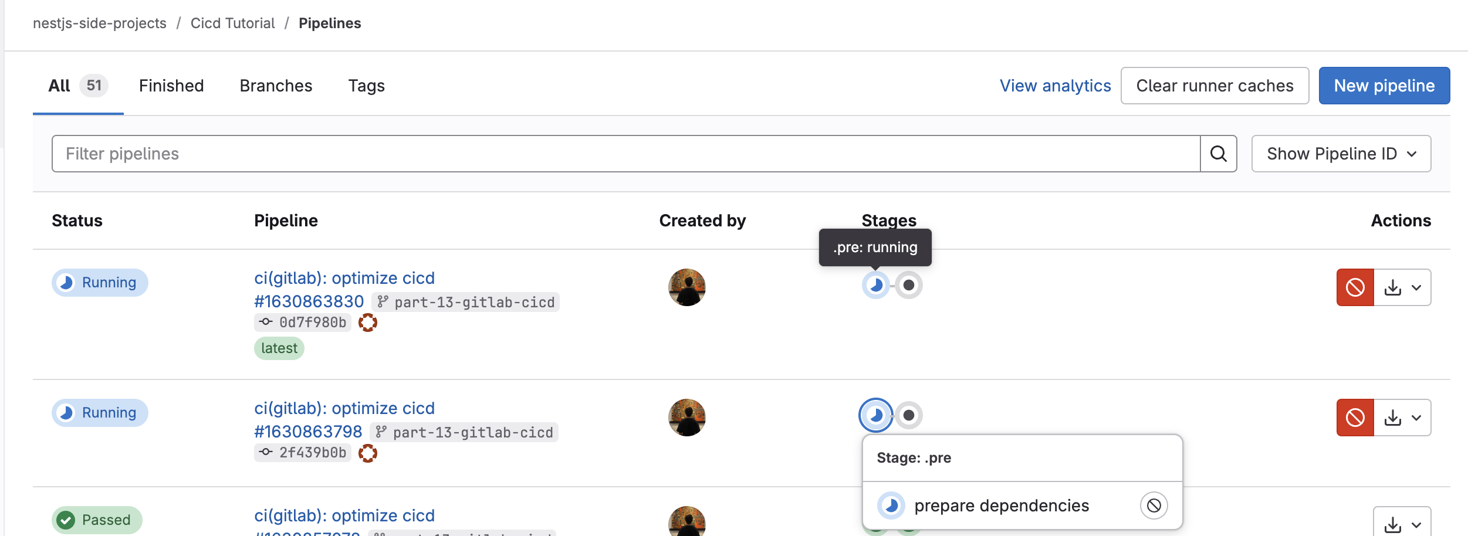
Task: Expand the artifacts chevron on the first pipeline row
Action: [1417, 287]
